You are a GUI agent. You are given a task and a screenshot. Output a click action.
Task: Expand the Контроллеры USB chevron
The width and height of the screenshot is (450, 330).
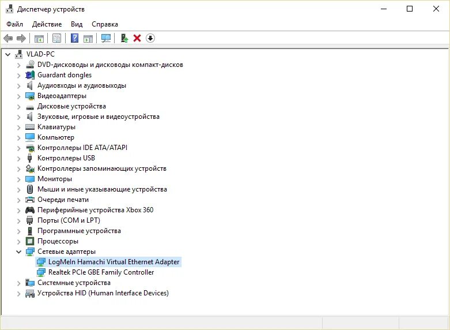19,159
